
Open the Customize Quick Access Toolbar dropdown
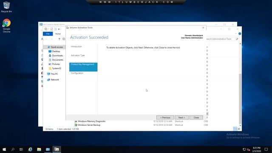59,29
